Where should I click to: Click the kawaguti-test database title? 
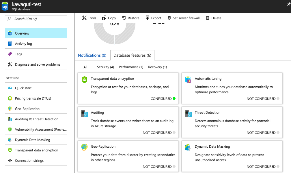pos(27,4)
